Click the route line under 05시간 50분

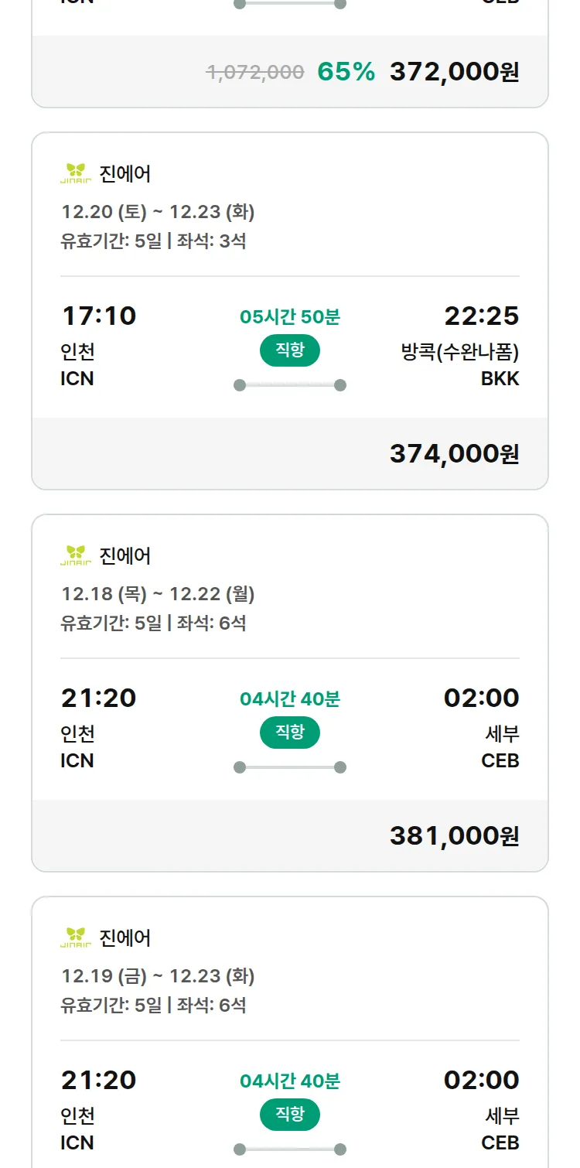tap(290, 385)
